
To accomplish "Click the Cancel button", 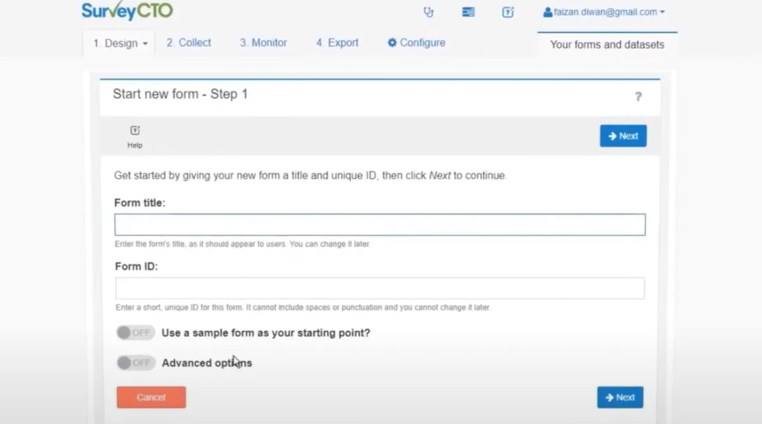I will (x=151, y=397).
